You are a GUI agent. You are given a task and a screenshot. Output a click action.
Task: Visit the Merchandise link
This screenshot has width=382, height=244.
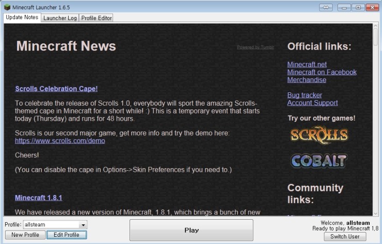[x=307, y=80]
